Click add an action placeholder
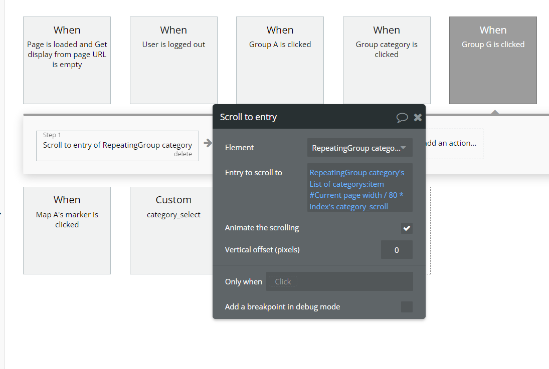Screen dimensions: 549x369 451,143
